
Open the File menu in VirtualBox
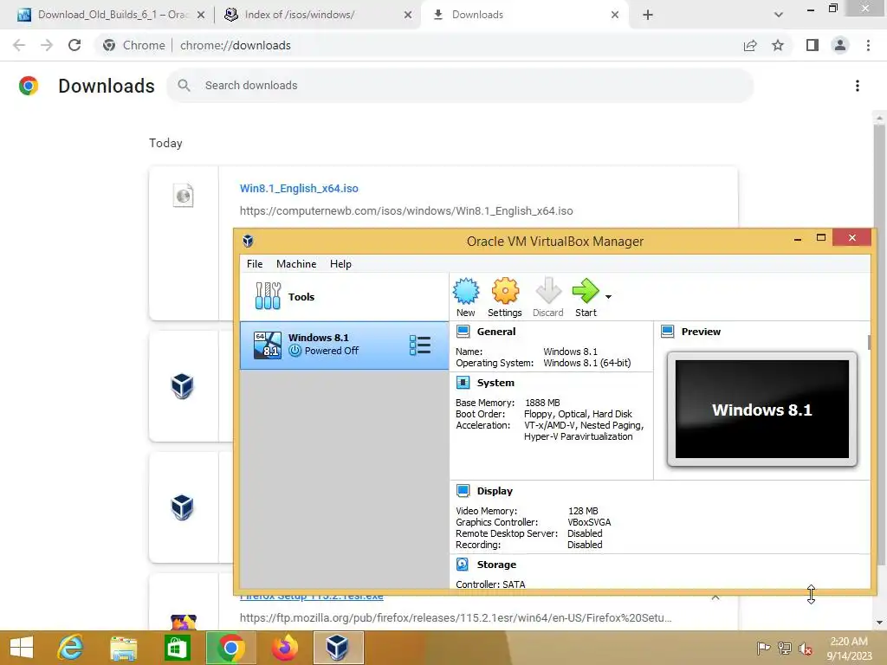pyautogui.click(x=255, y=264)
